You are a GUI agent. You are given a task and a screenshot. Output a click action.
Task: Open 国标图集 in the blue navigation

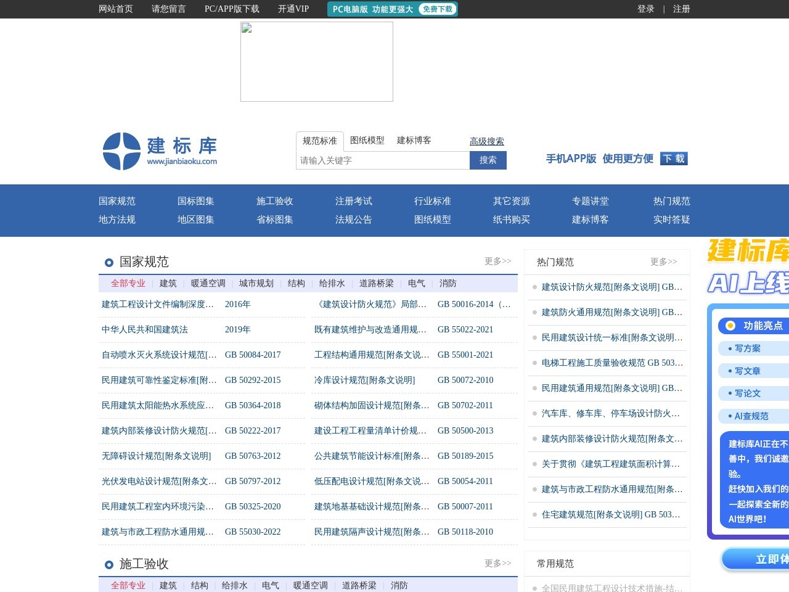pyautogui.click(x=196, y=201)
